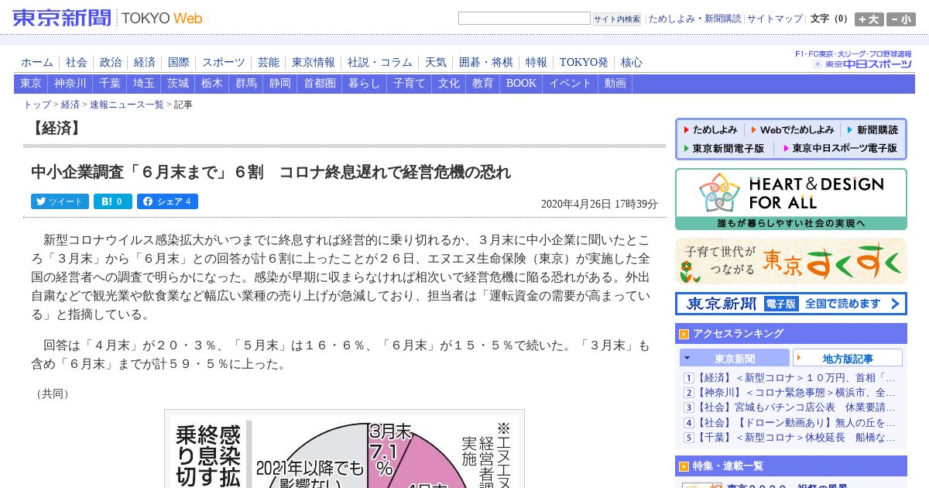929x488 pixels.
Task: Open 文化 in the blue bar
Action: (449, 84)
